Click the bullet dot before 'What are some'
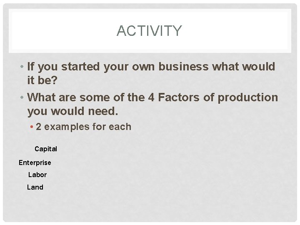Viewport: 300px width, 225px height. (21, 97)
